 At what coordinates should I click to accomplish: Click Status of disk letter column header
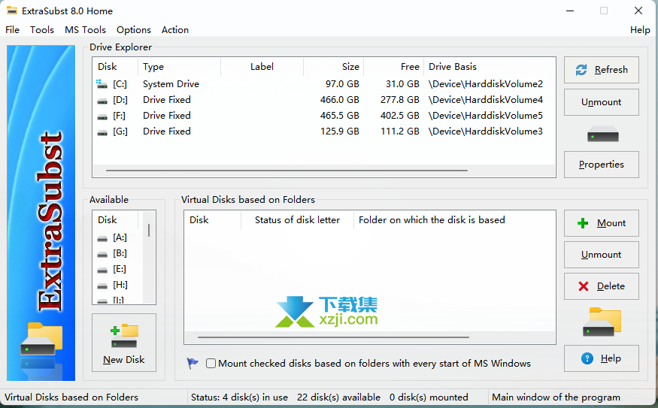pos(297,220)
